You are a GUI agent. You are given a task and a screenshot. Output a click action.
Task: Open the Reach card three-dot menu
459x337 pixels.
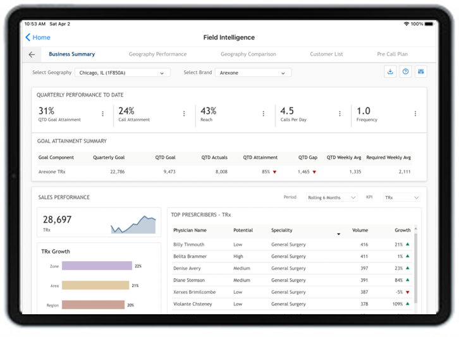click(x=264, y=114)
